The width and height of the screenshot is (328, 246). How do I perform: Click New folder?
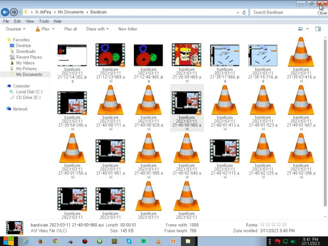coord(128,29)
